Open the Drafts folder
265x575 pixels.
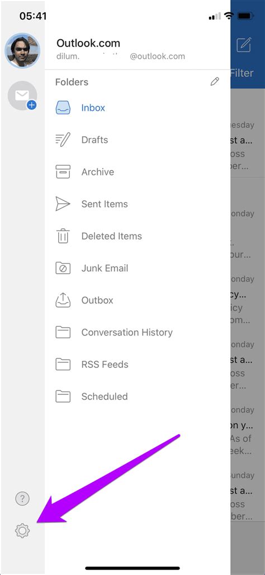138,140
